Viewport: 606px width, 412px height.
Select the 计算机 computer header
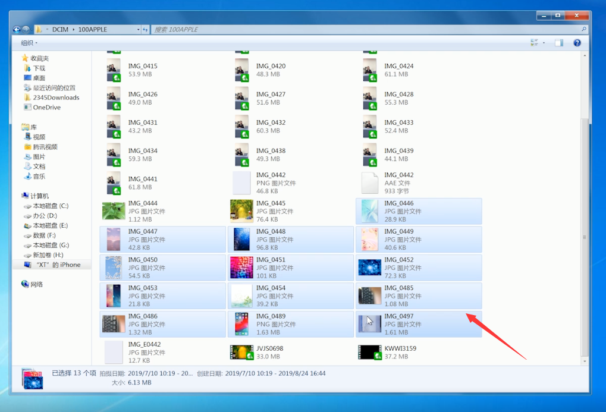point(35,196)
